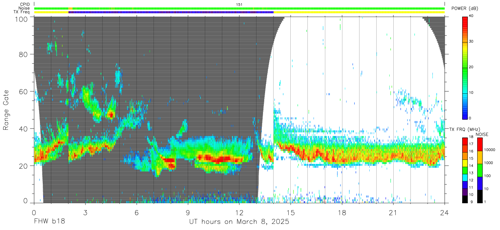Click the Noise row label above the plot
Image resolution: width=500 pixels, height=230 pixels.
24,8
